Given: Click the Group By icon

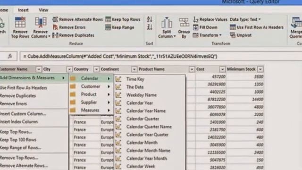Looking at the screenshot, I should click(184, 23).
